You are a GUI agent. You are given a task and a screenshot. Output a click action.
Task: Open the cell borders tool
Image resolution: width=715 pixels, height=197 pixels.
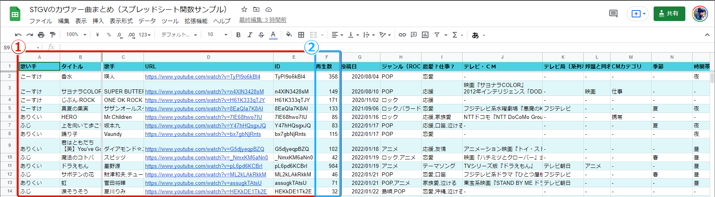301,35
